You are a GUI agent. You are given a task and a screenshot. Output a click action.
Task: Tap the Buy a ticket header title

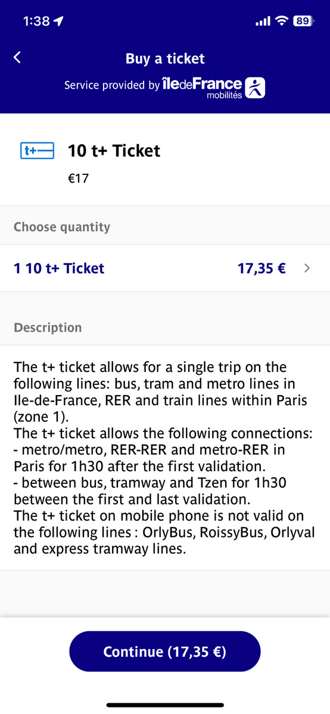coord(165,58)
